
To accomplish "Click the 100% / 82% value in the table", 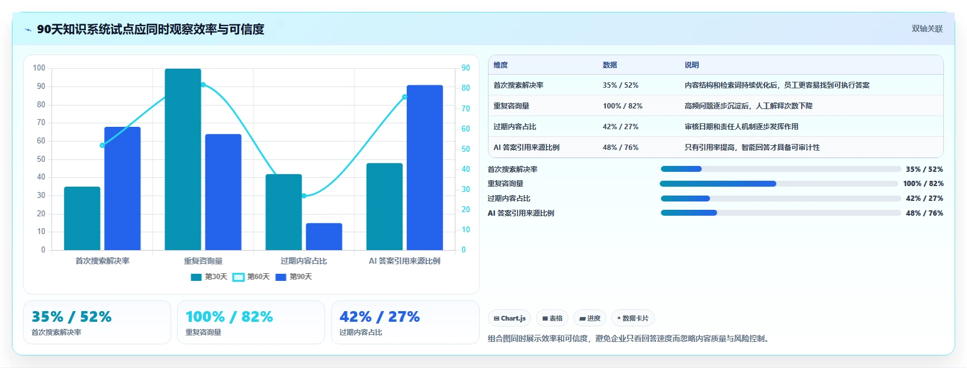I will point(622,106).
